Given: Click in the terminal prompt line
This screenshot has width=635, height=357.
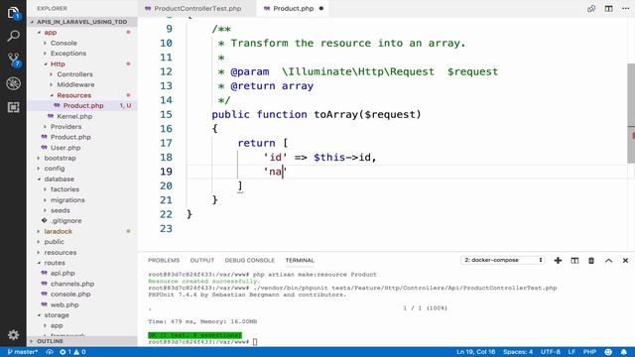Looking at the screenshot, I should [x=202, y=342].
